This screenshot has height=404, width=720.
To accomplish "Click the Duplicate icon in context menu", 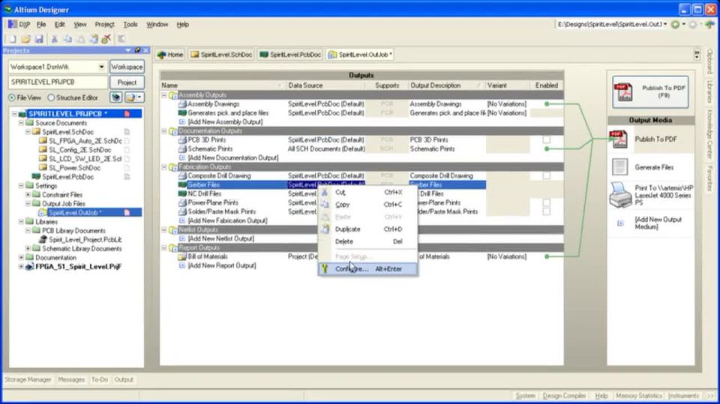I will point(325,229).
